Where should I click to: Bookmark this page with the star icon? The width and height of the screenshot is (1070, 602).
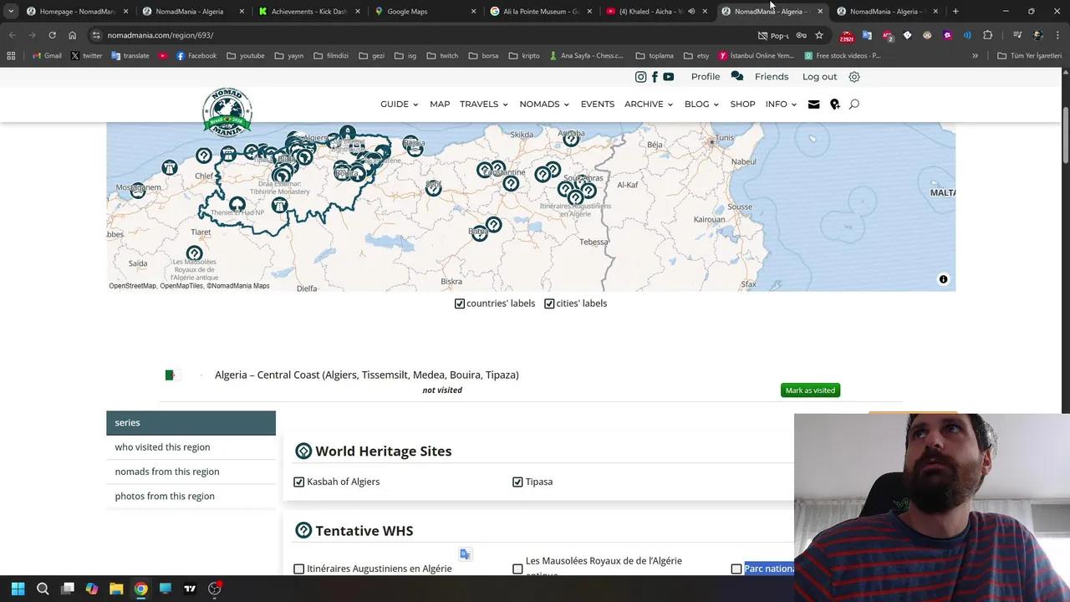point(818,35)
